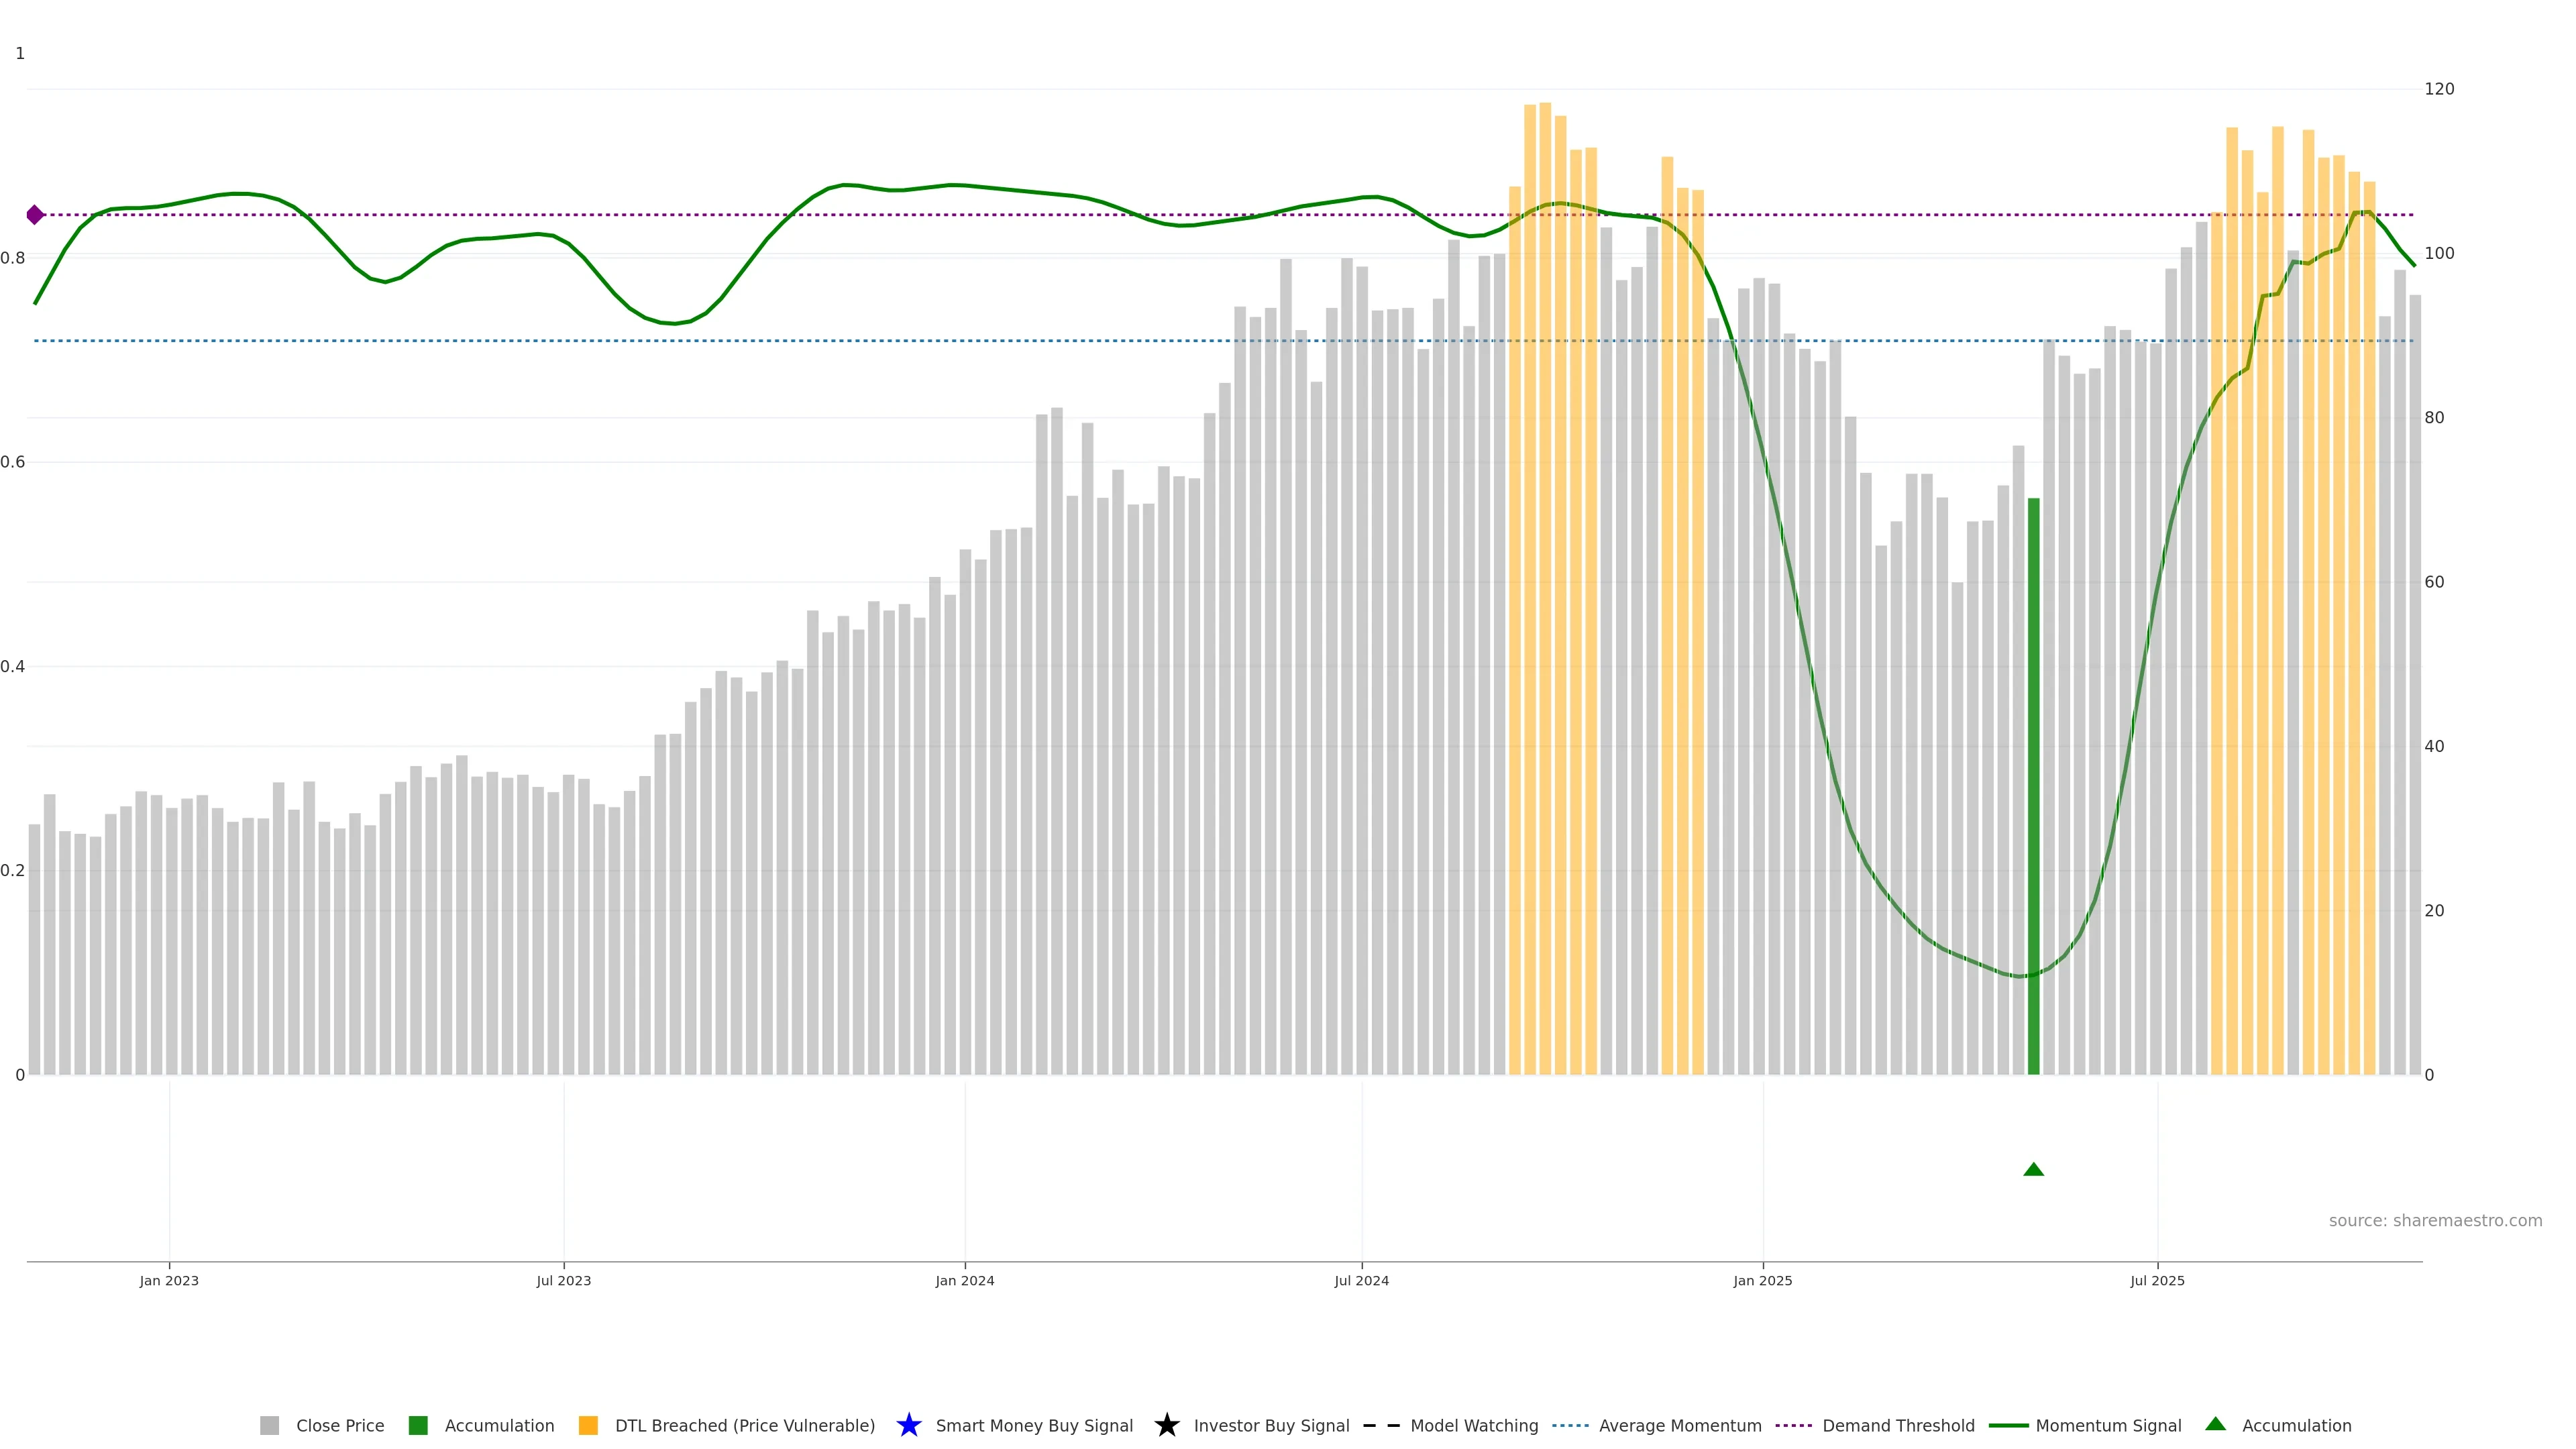Click the green accumulation triangle below chart

point(2033,1169)
